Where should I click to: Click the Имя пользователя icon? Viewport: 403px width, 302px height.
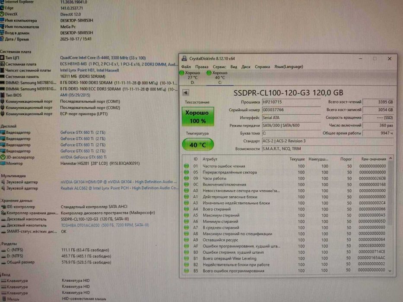coord(2,26)
